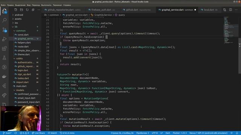The image size is (241, 135).
Task: Switch to local.dart tab
Action: tap(209, 10)
